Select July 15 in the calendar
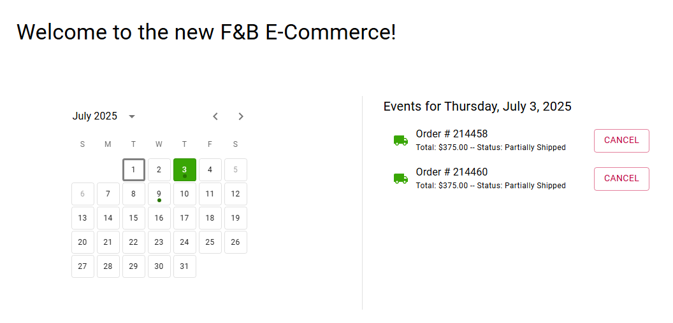Image resolution: width=673 pixels, height=323 pixels. pyautogui.click(x=133, y=218)
